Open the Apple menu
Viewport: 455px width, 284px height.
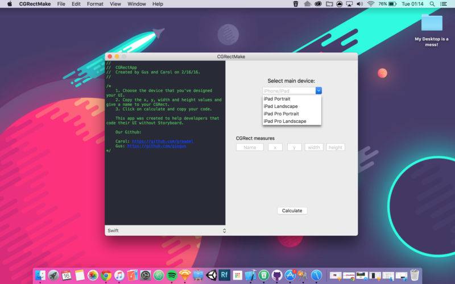pyautogui.click(x=10, y=4)
